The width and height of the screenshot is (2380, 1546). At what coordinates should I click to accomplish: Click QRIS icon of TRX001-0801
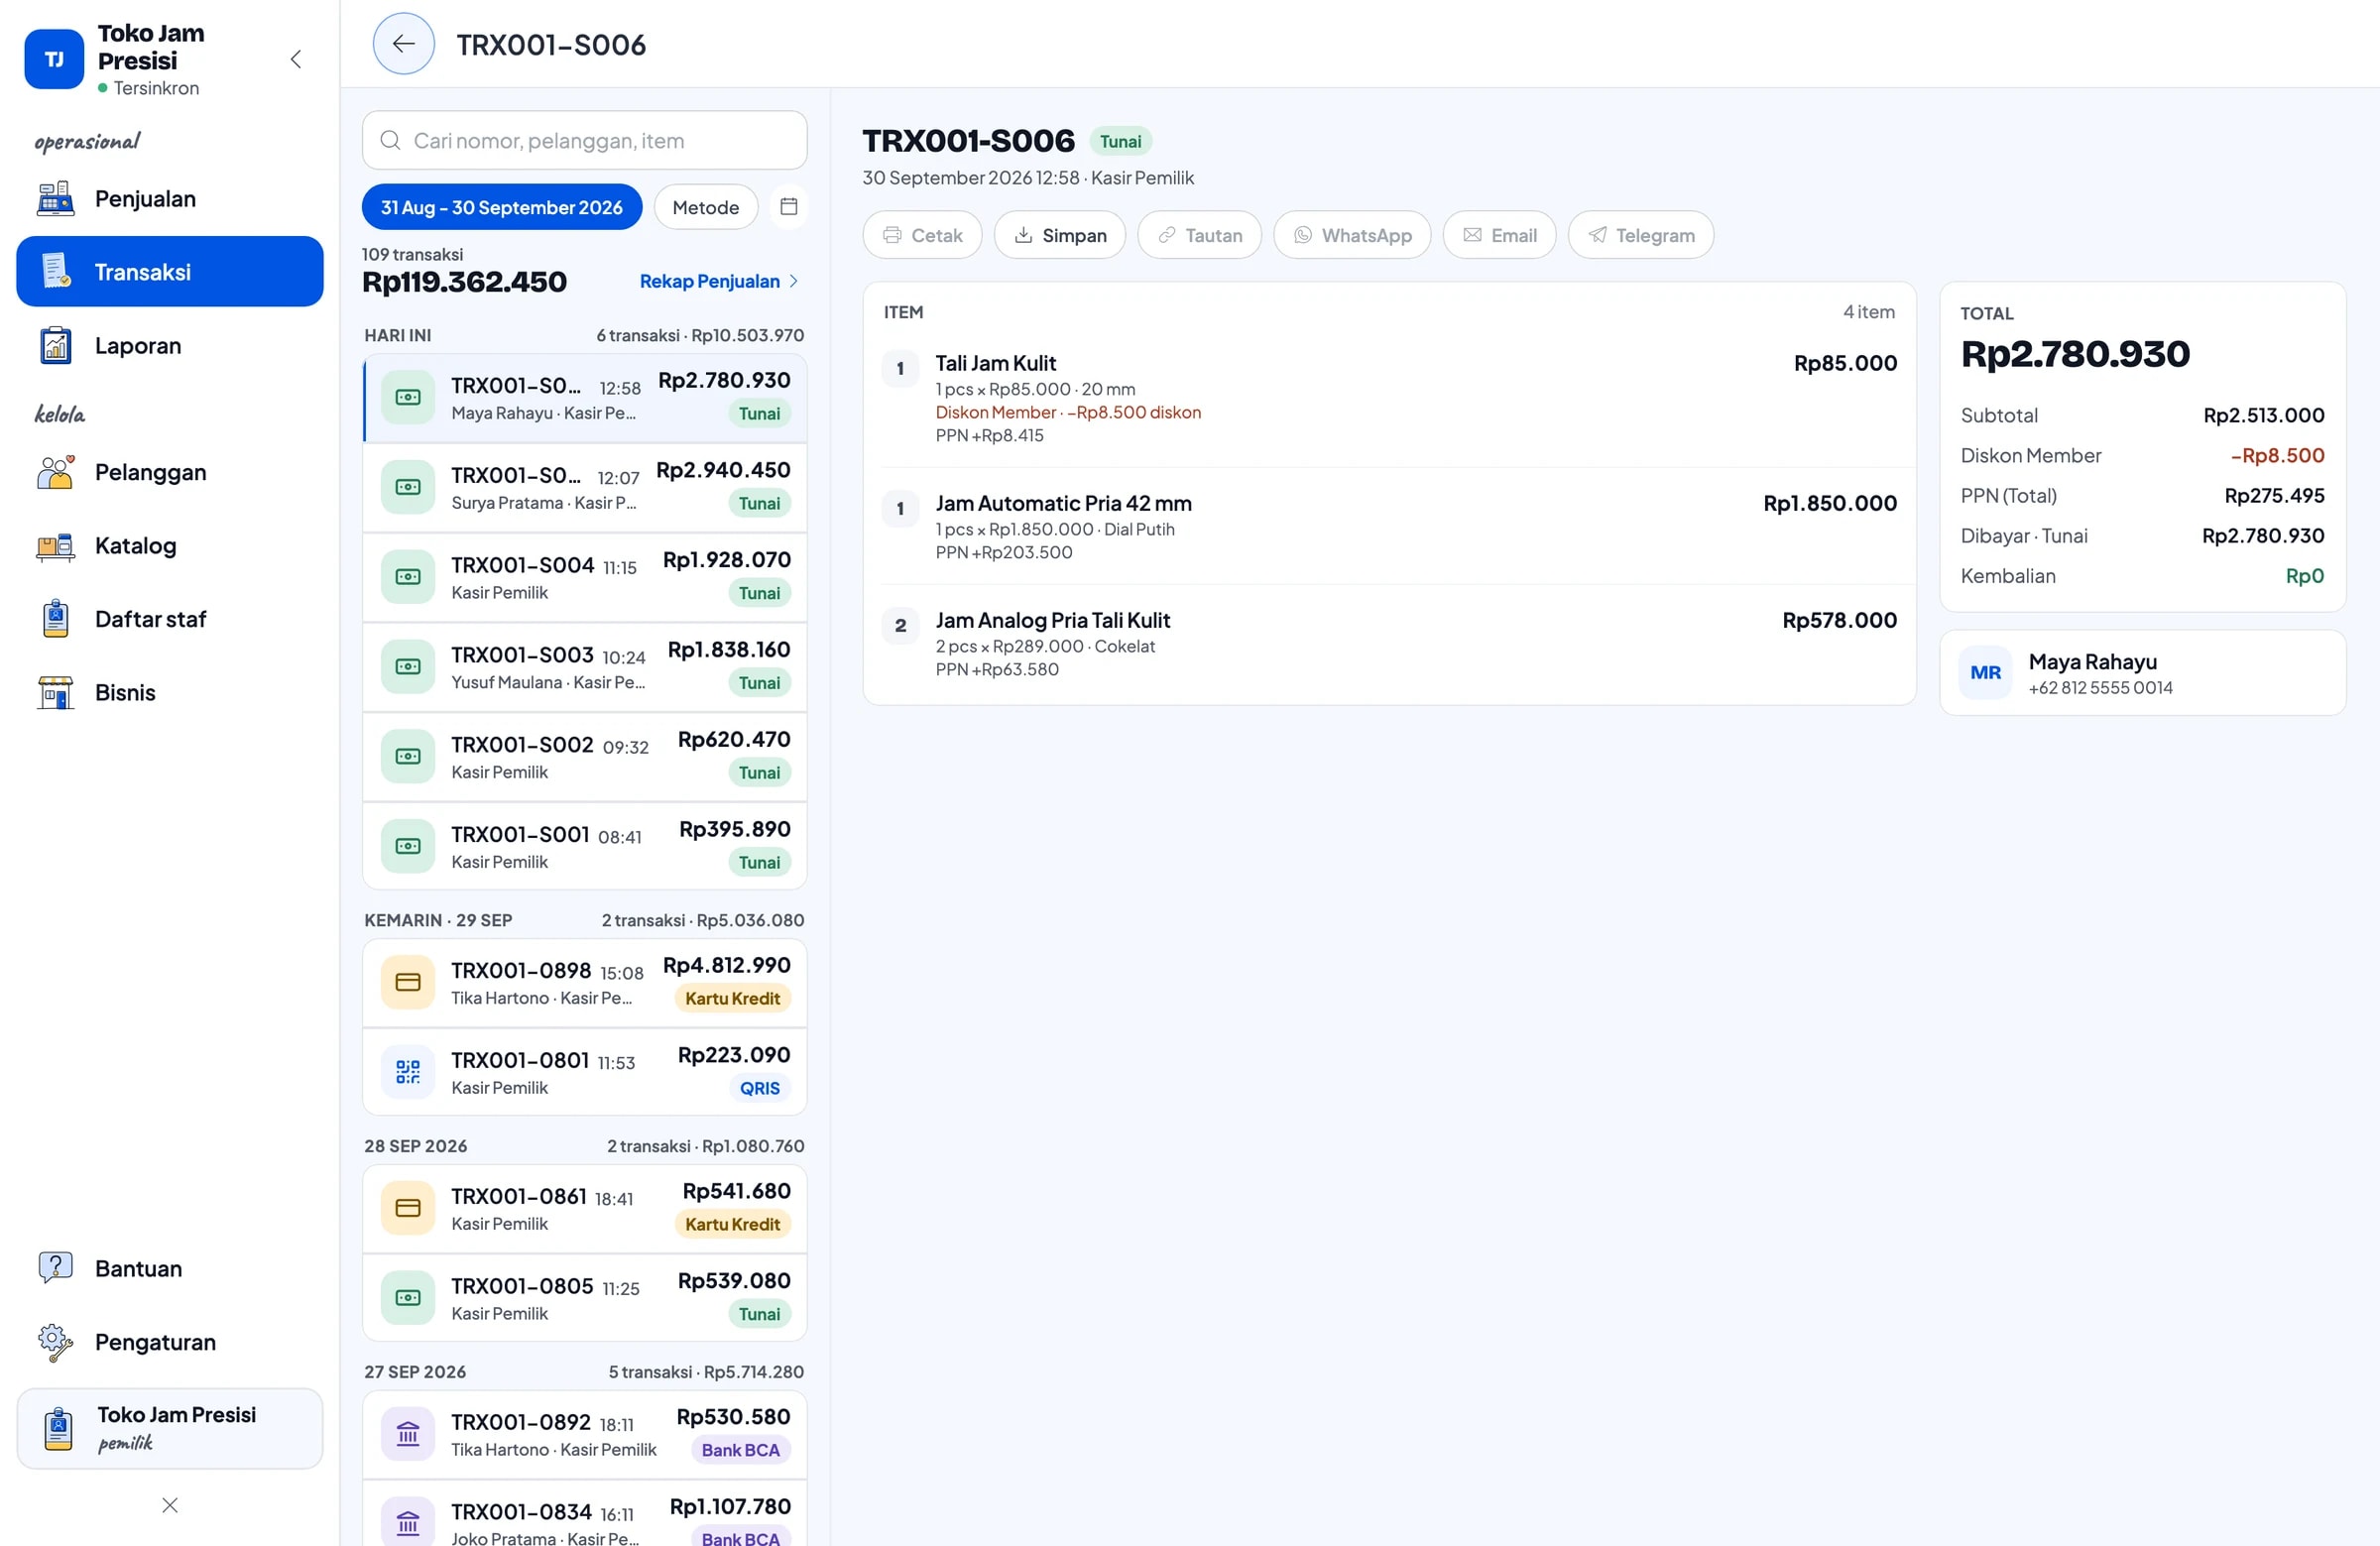(408, 1072)
